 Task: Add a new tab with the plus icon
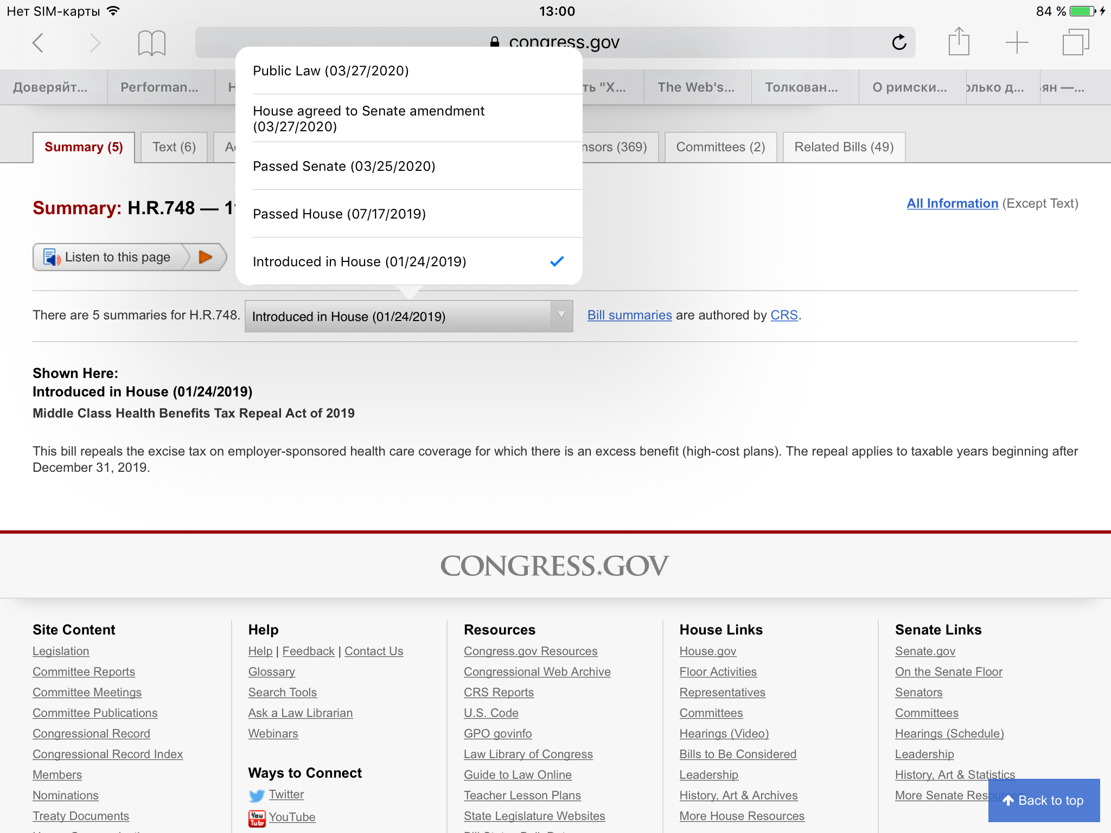[x=1017, y=42]
